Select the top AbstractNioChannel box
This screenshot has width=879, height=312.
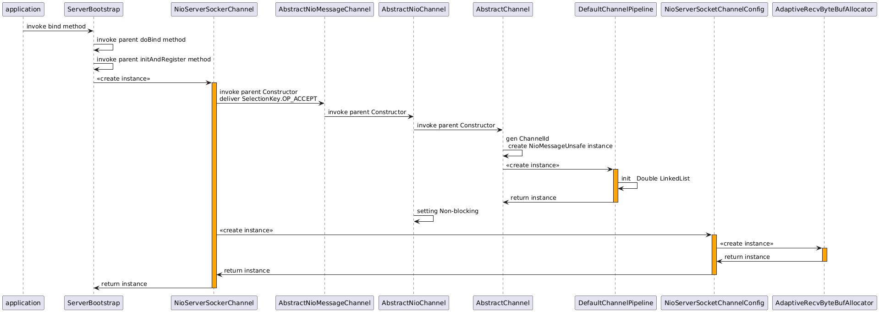pos(413,9)
